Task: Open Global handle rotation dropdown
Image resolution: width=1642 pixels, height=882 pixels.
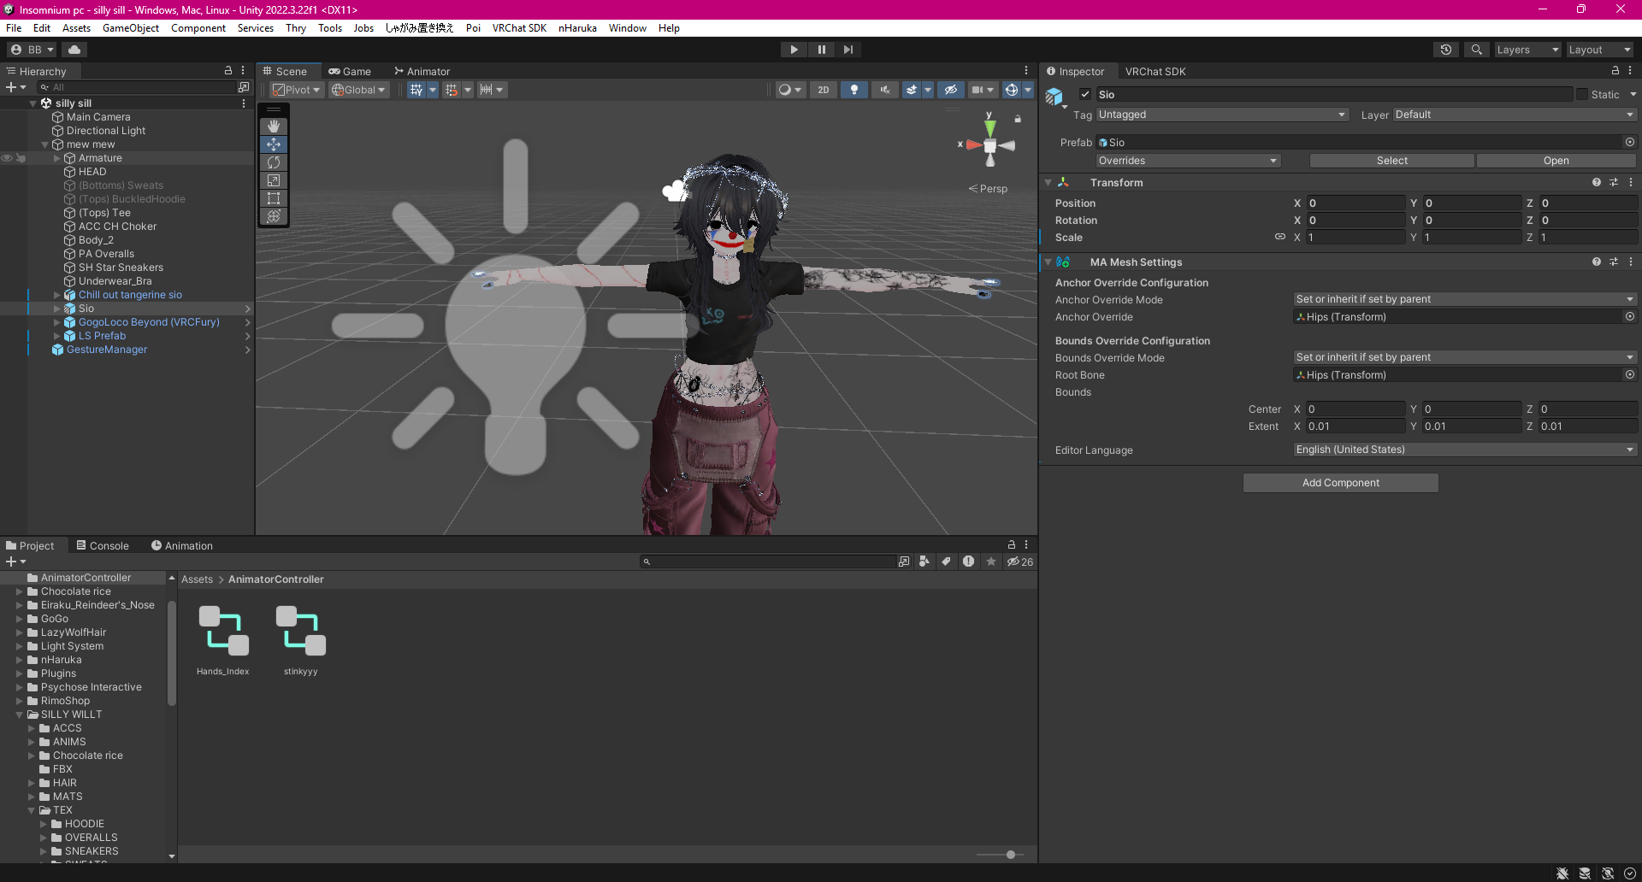Action: tap(358, 90)
